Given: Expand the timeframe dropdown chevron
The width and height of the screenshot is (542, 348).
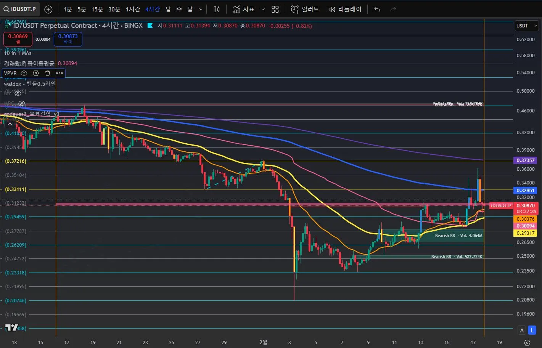Looking at the screenshot, I should coord(201,9).
